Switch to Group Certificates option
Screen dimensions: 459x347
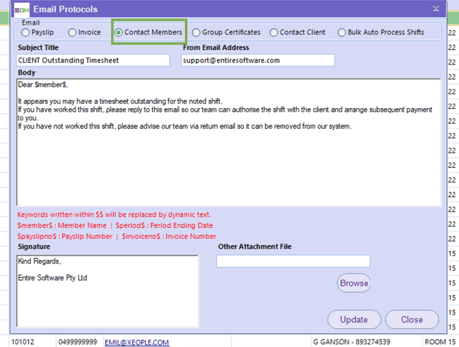click(x=197, y=32)
